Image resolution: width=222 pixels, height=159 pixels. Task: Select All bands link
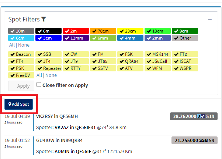(x=12, y=45)
